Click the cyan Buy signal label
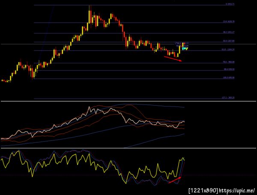The image size is (257, 195). pos(185,49)
